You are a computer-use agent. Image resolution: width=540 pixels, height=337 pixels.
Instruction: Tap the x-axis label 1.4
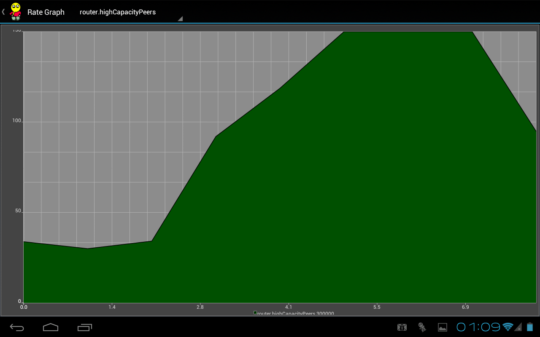[112, 307]
